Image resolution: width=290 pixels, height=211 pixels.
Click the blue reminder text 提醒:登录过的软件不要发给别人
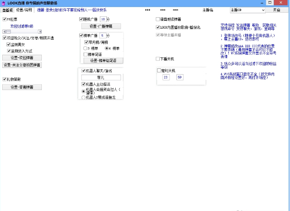(72, 10)
